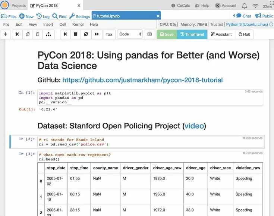Open the Account page

pyautogui.click(x=226, y=6)
